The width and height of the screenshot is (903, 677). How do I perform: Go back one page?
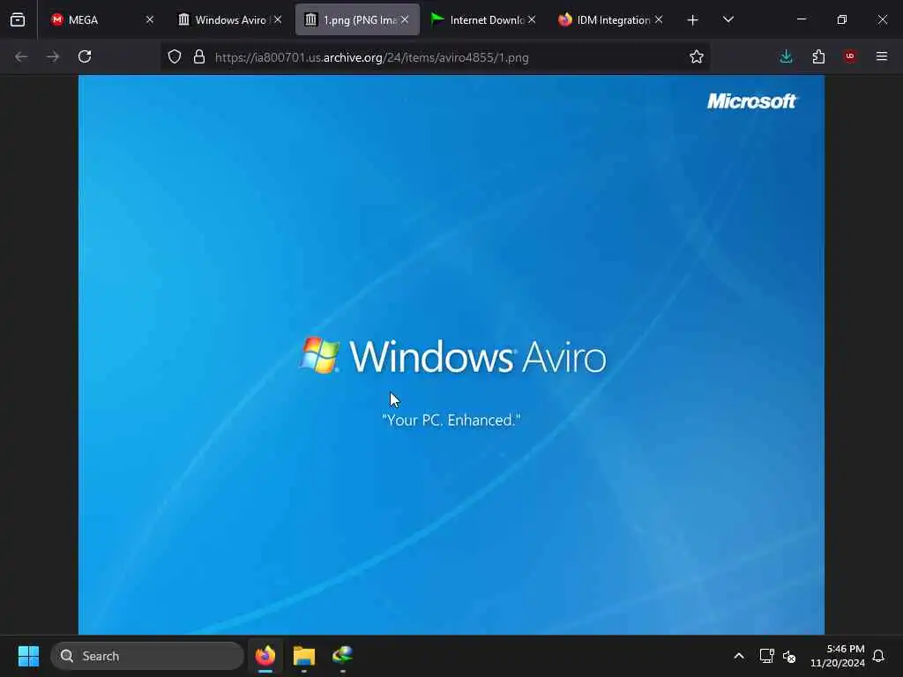point(21,56)
